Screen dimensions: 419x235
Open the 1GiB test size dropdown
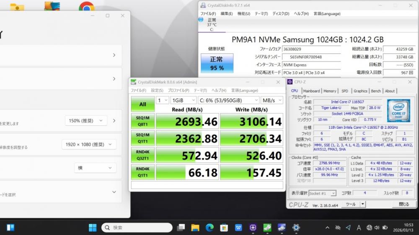184,100
